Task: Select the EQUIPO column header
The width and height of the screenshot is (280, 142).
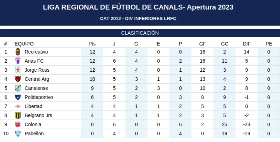Action: [x=24, y=44]
